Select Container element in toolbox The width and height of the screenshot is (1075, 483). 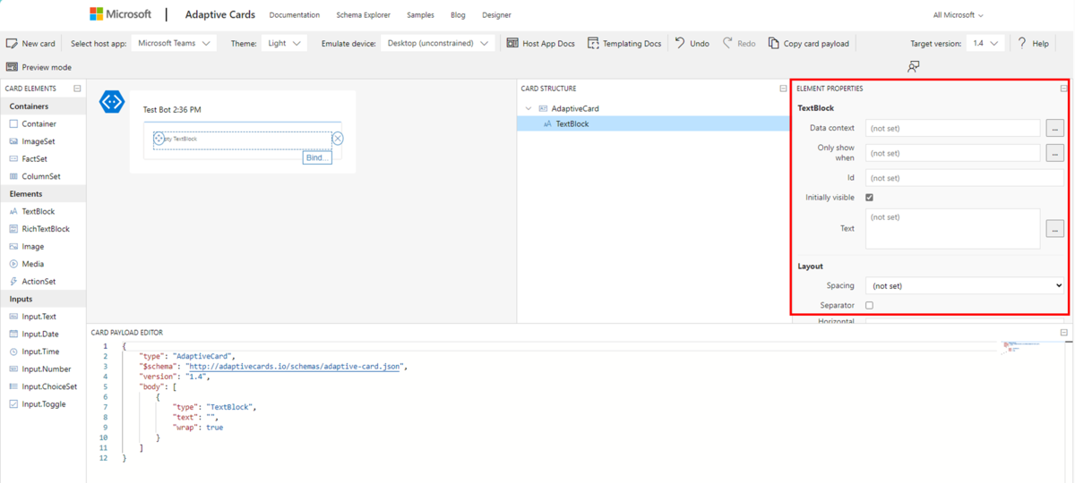[43, 124]
